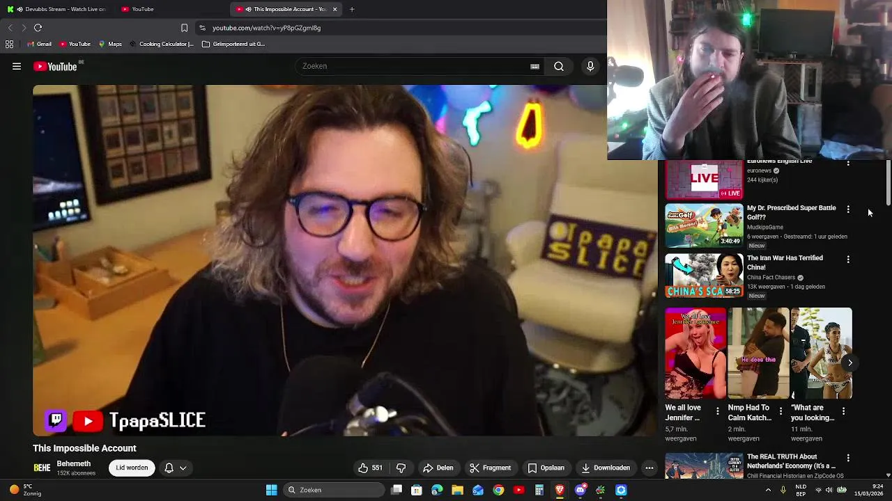Viewport: 892px width, 501px height.
Task: Open the Gmail bookmark
Action: pyautogui.click(x=40, y=44)
